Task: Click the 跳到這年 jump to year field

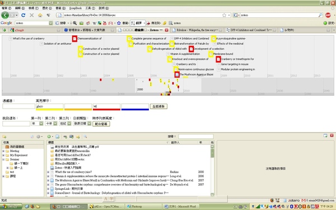Action: coord(16,124)
